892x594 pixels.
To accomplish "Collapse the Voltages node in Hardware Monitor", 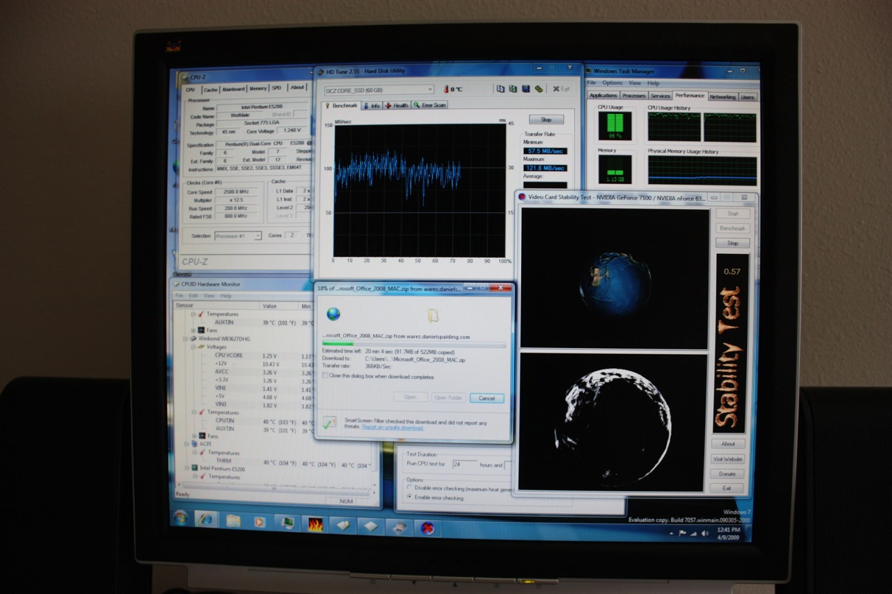I will 193,346.
